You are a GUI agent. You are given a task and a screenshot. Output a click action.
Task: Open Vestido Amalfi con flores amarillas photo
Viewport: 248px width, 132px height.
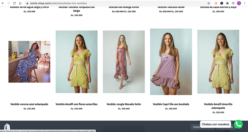[x=77, y=62]
